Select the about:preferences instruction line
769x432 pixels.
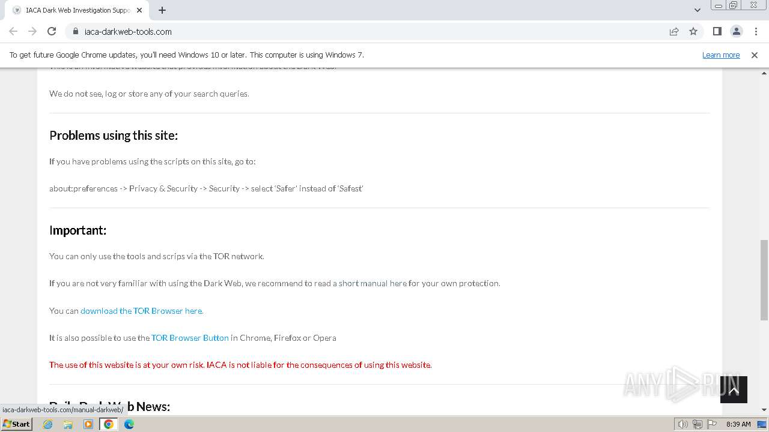206,188
